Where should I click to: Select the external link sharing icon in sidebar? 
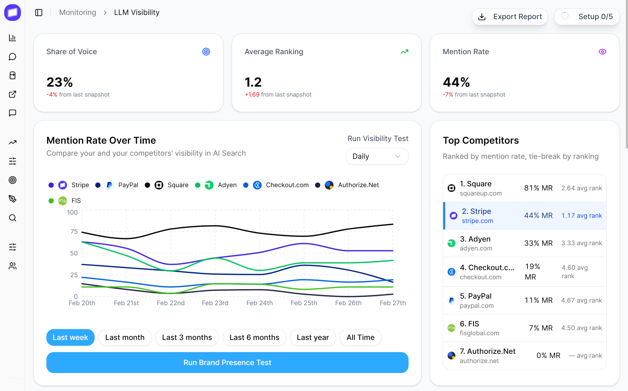click(x=12, y=94)
